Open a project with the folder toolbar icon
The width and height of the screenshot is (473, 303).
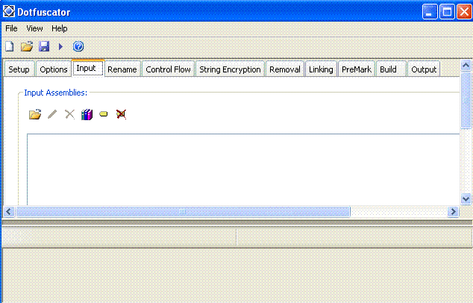pyautogui.click(x=27, y=46)
